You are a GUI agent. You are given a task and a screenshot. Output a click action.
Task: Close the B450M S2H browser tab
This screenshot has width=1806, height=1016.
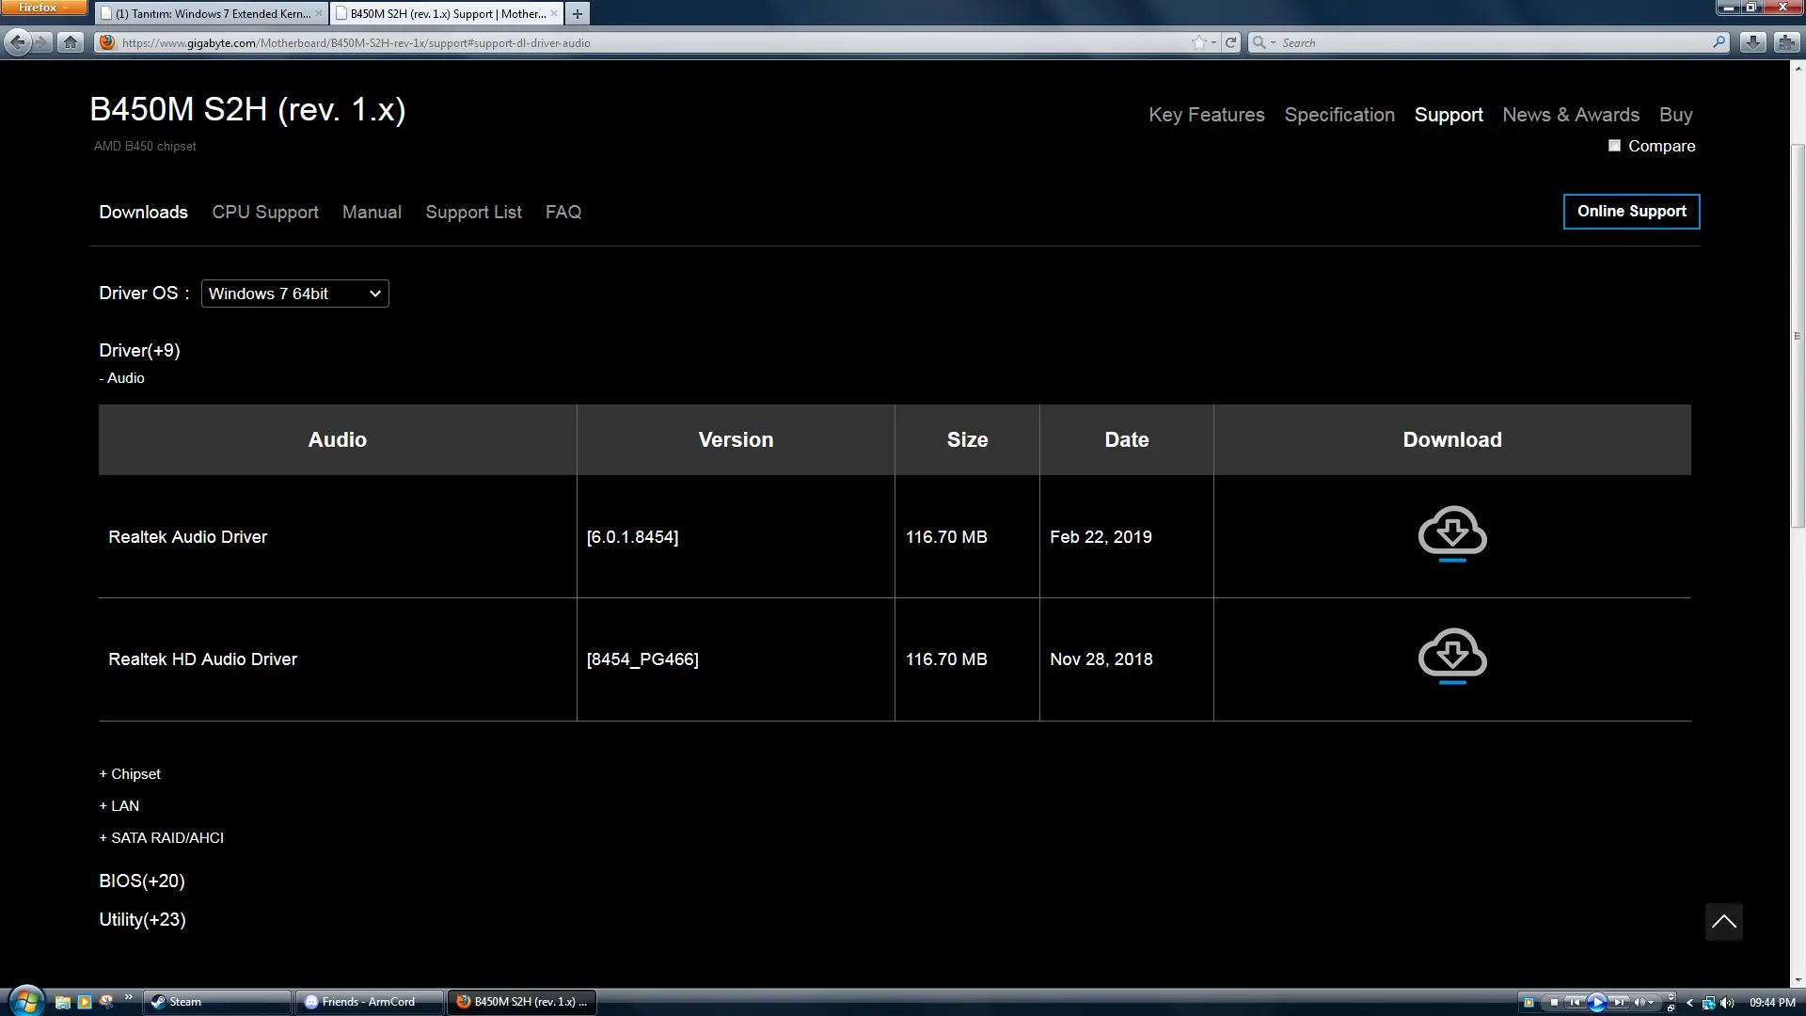coord(554,13)
